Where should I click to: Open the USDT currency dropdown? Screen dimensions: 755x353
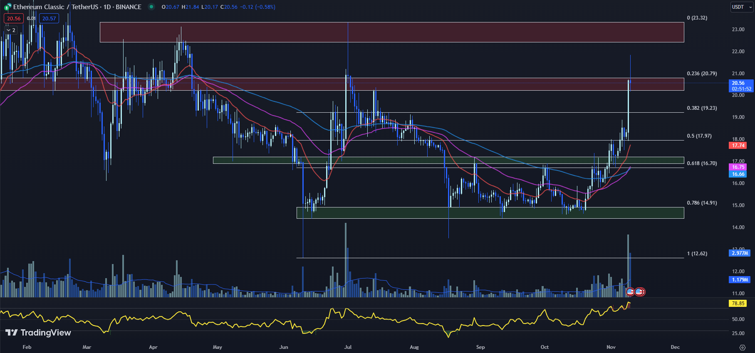pyautogui.click(x=741, y=7)
